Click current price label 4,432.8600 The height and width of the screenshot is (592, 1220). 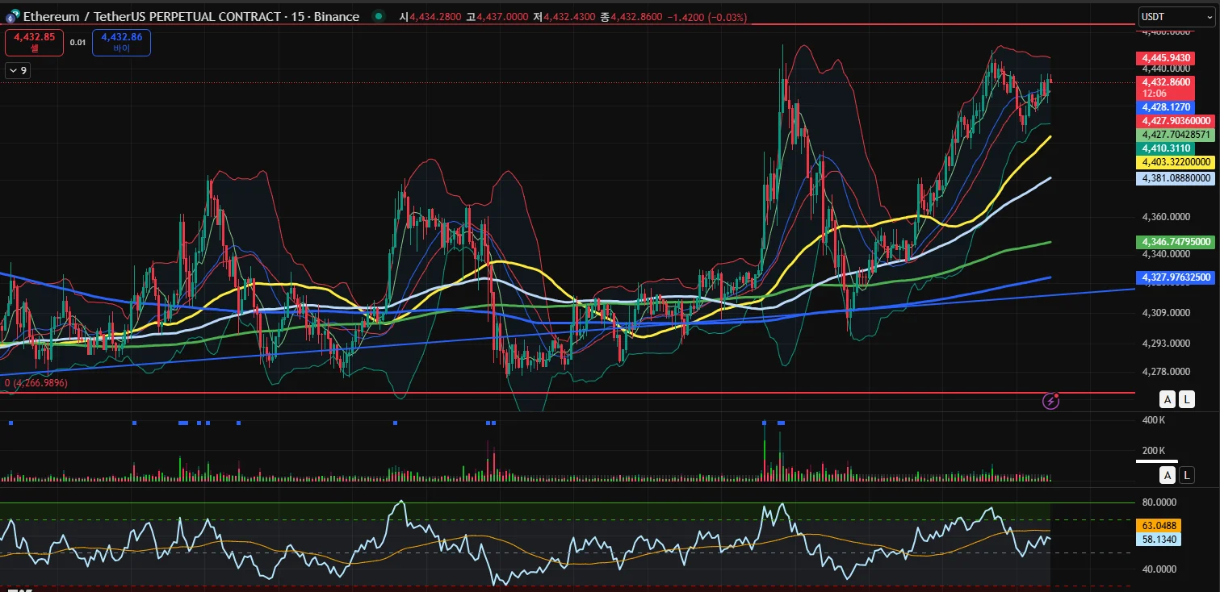1165,81
